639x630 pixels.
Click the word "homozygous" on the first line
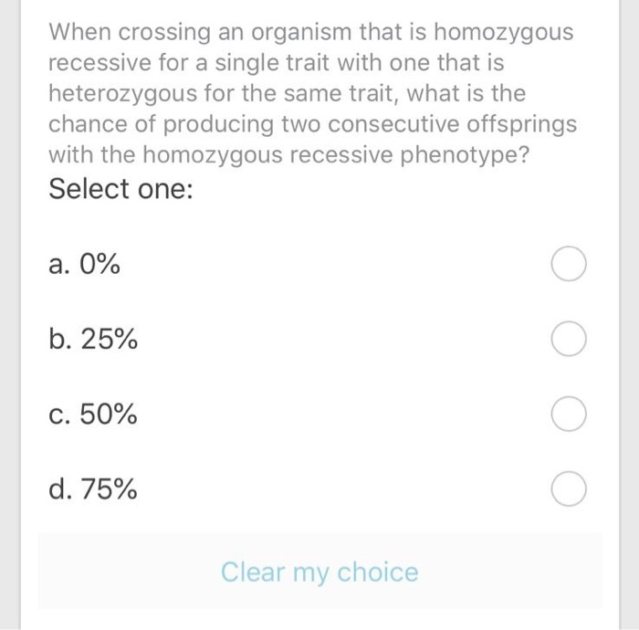pos(503,32)
